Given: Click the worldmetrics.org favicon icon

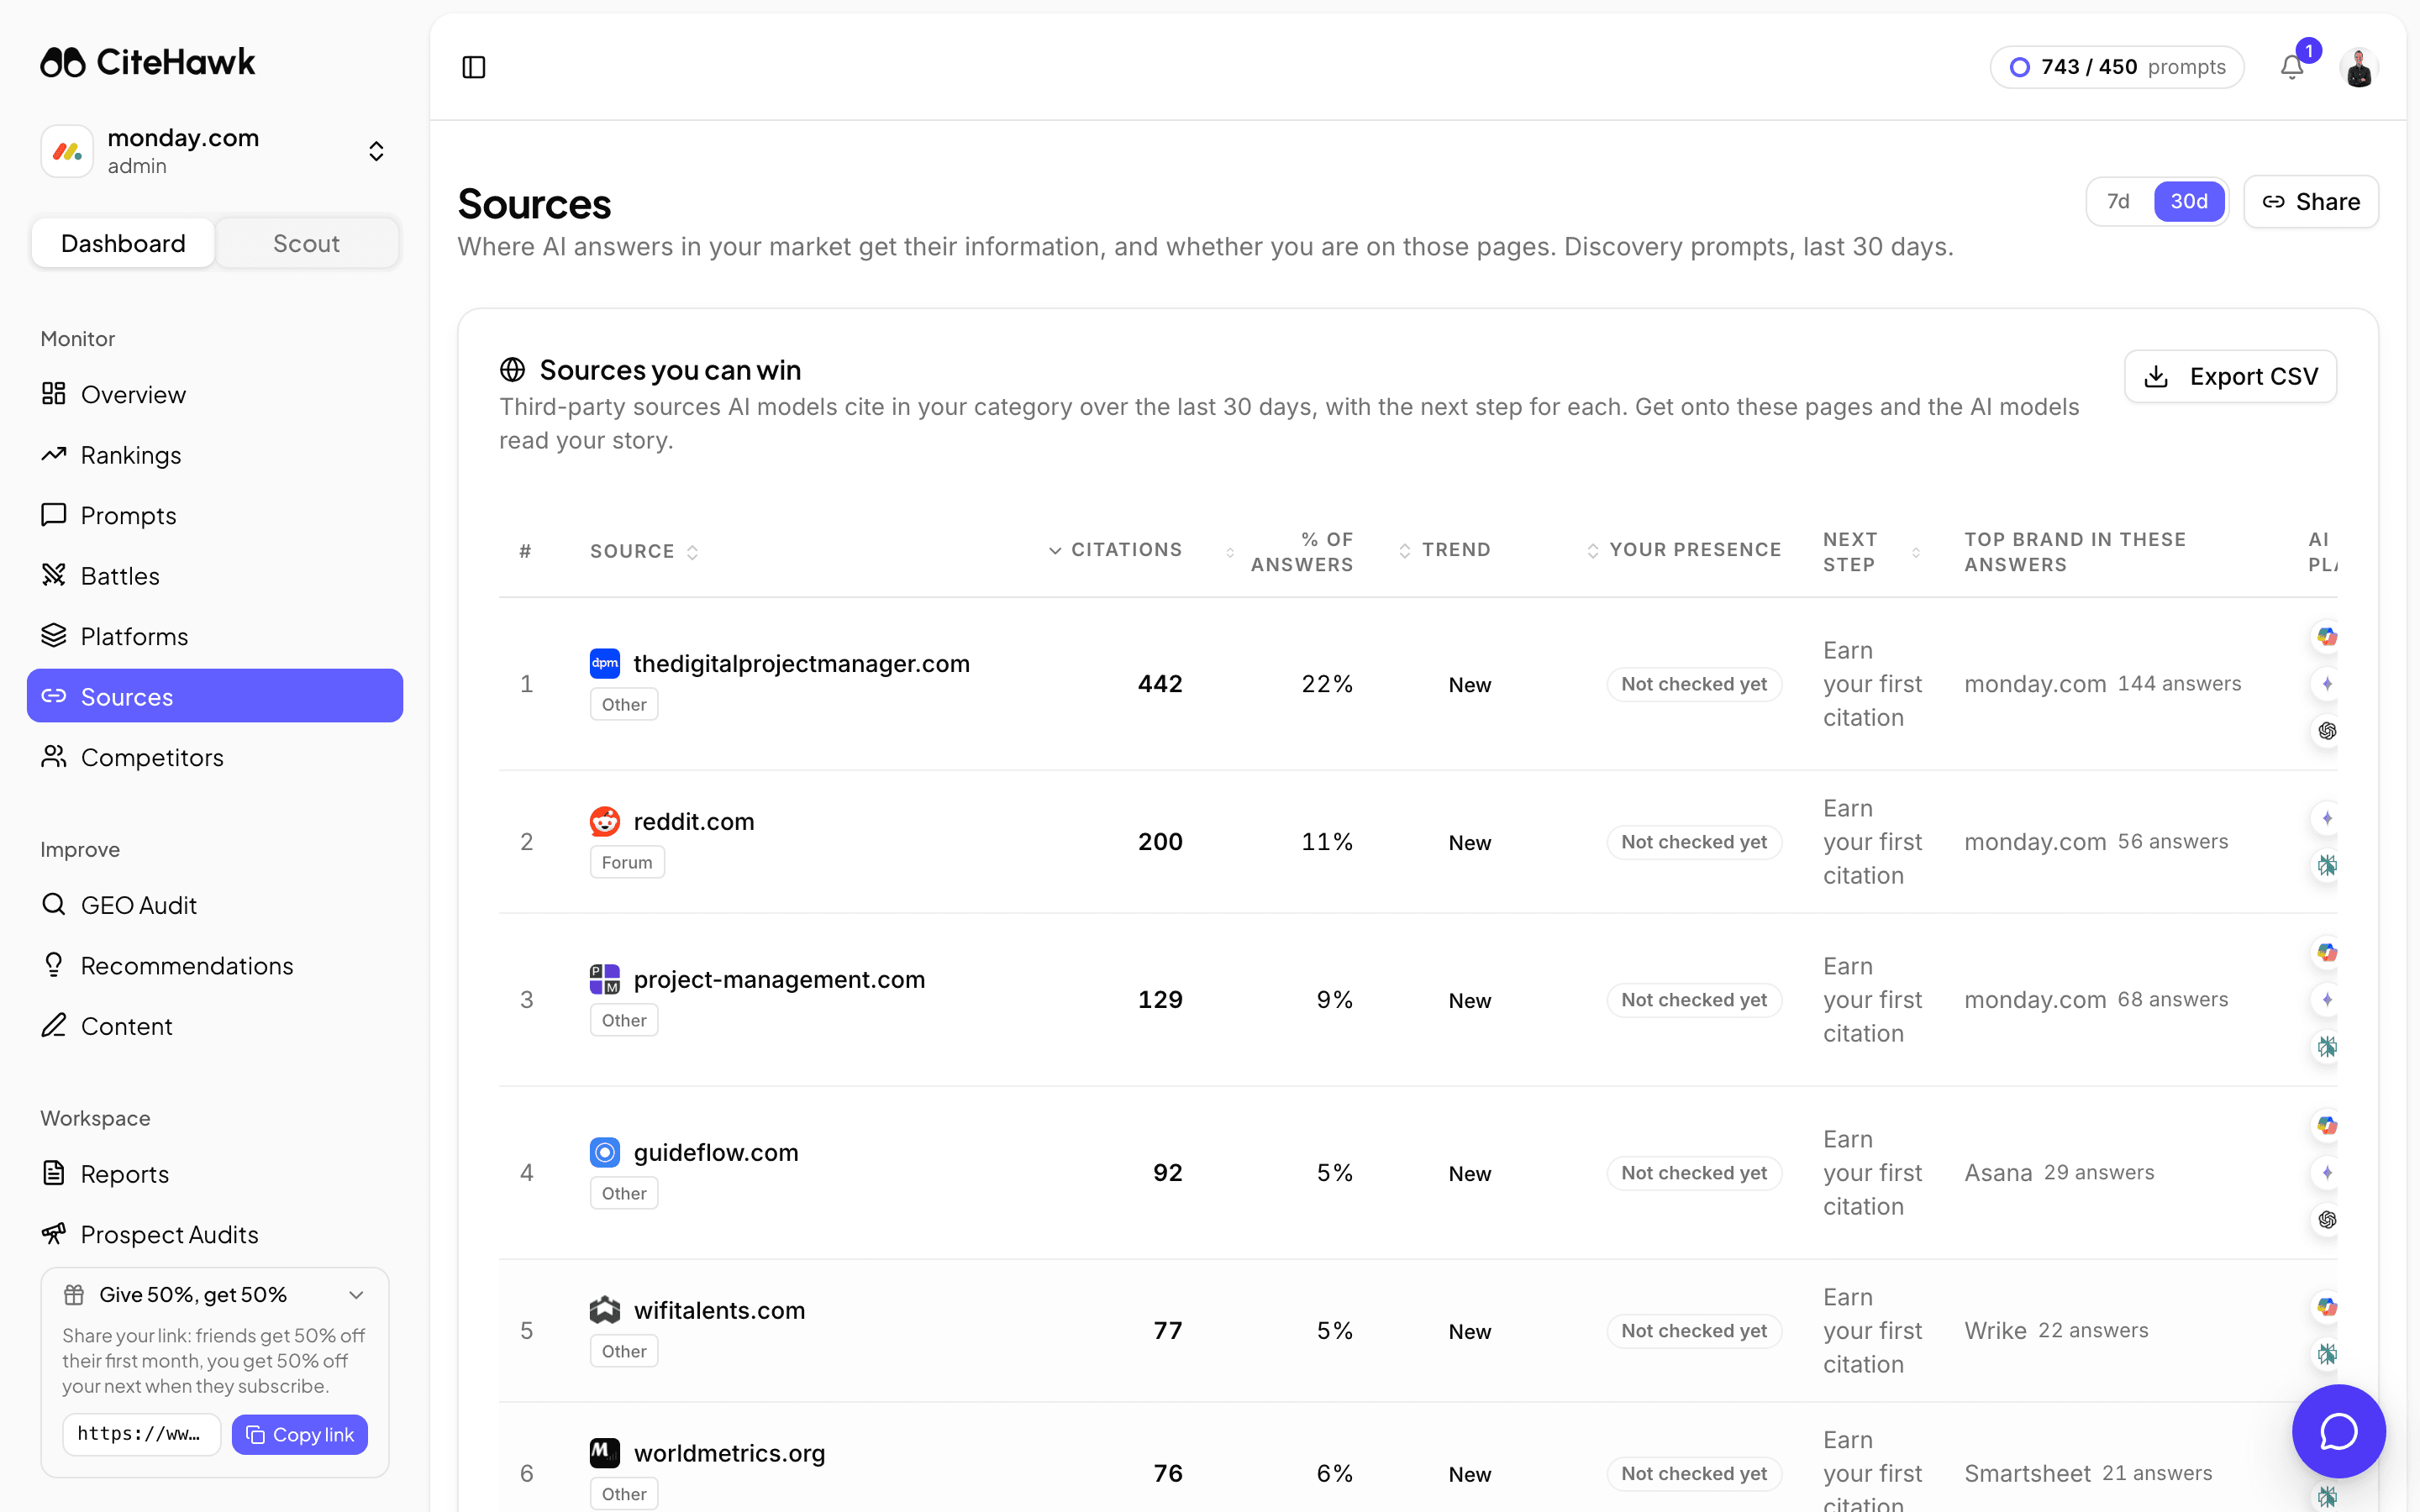Looking at the screenshot, I should 605,1453.
